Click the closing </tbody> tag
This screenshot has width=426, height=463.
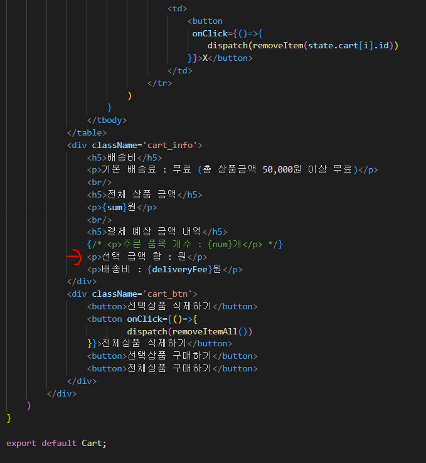(107, 120)
